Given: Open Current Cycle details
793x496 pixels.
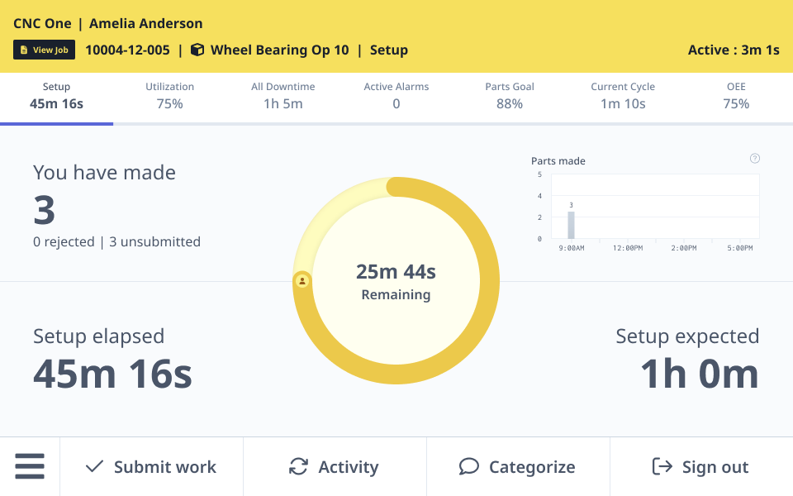Looking at the screenshot, I should (x=622, y=95).
